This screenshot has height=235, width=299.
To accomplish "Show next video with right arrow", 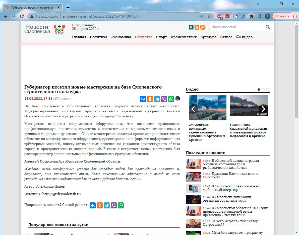I will click(263, 109).
